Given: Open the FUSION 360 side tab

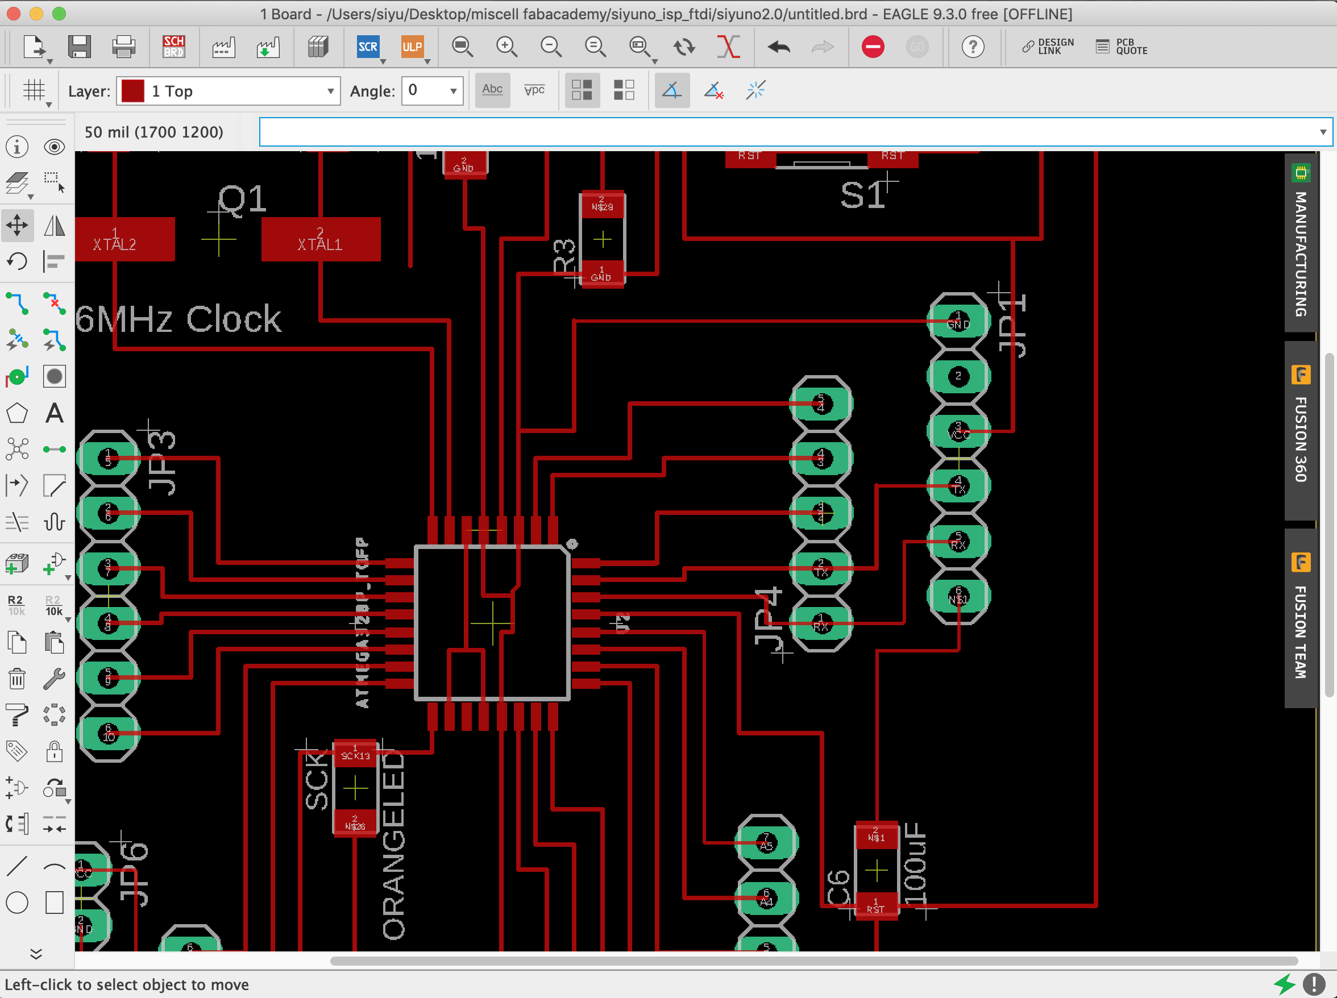Looking at the screenshot, I should click(x=1300, y=430).
